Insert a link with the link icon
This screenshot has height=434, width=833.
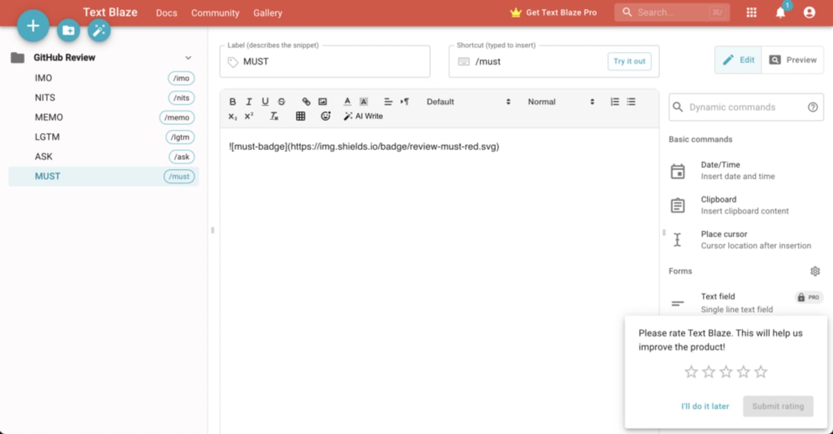coord(306,102)
